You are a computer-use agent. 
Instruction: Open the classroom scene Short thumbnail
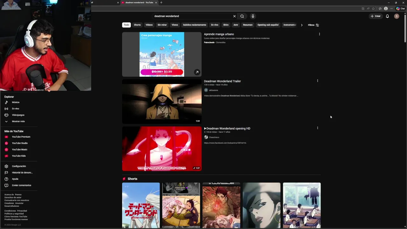302,205
